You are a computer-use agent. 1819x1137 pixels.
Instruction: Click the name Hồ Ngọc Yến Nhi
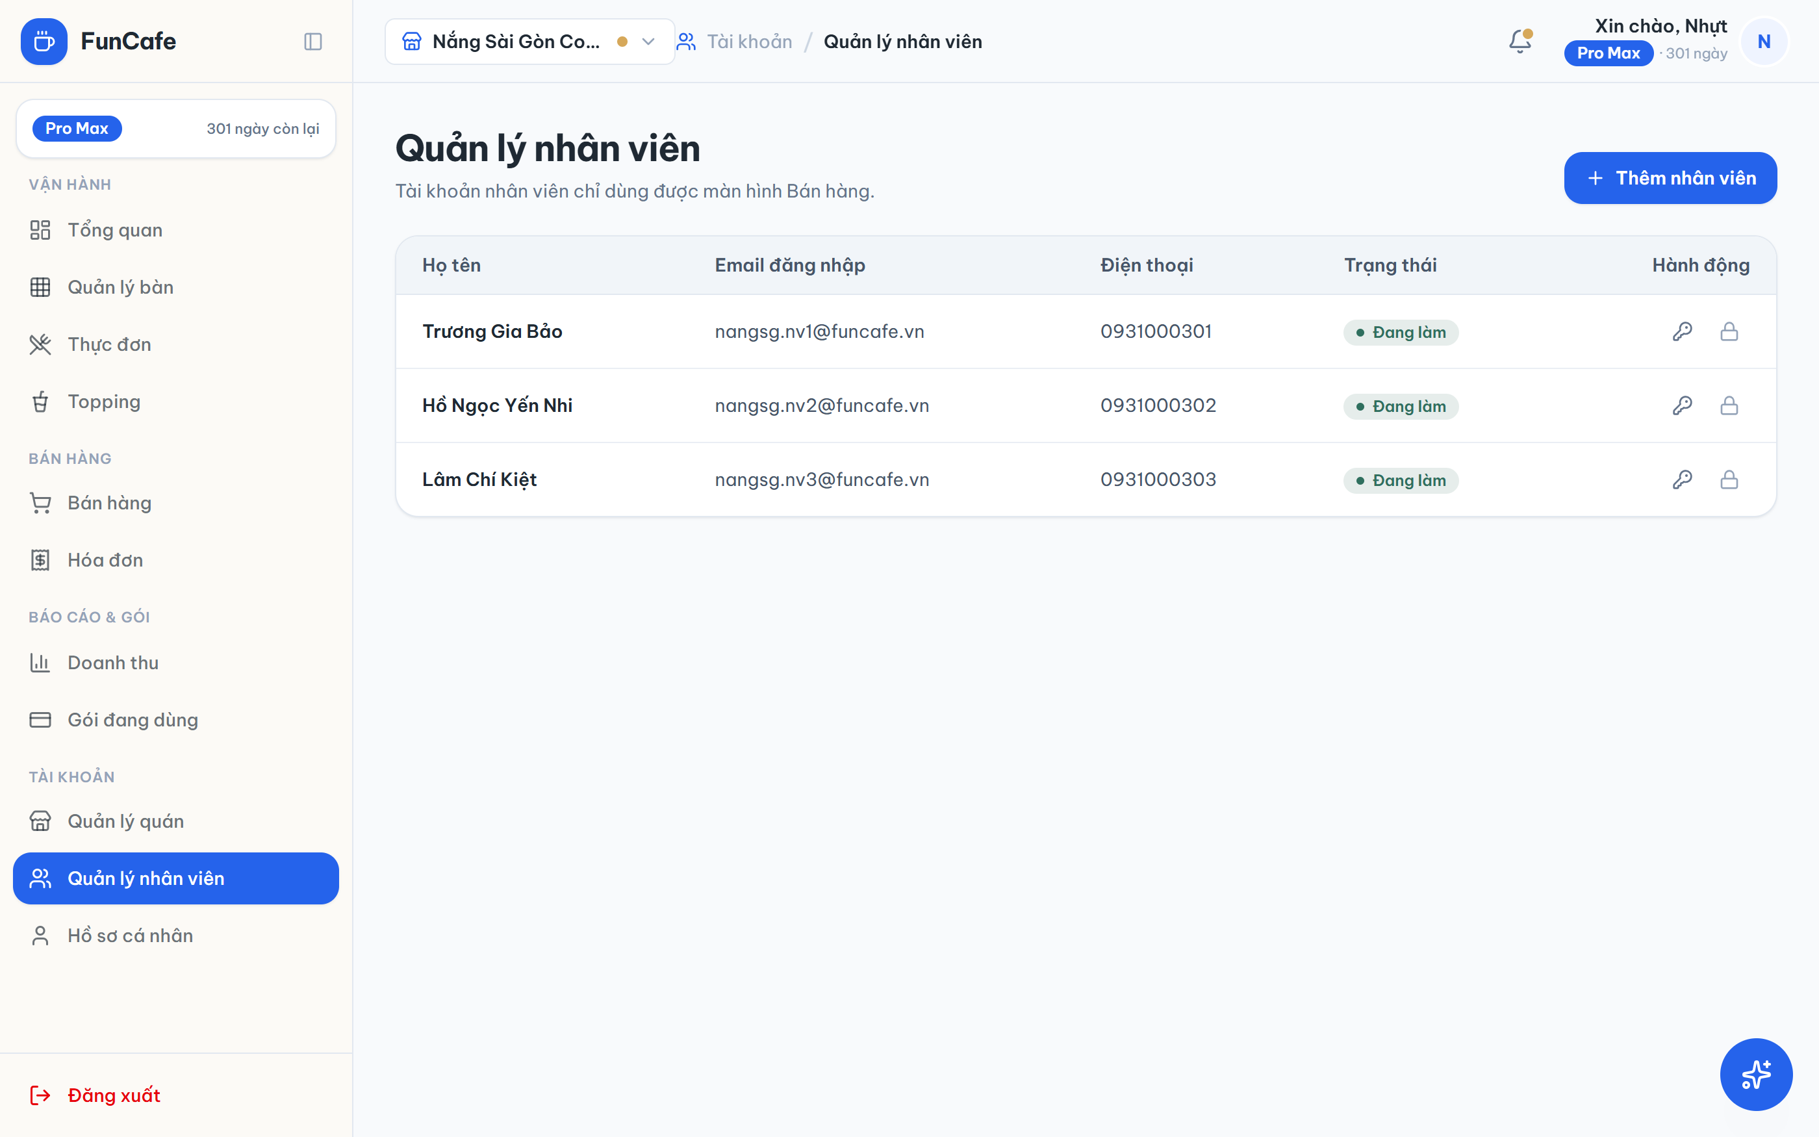498,406
